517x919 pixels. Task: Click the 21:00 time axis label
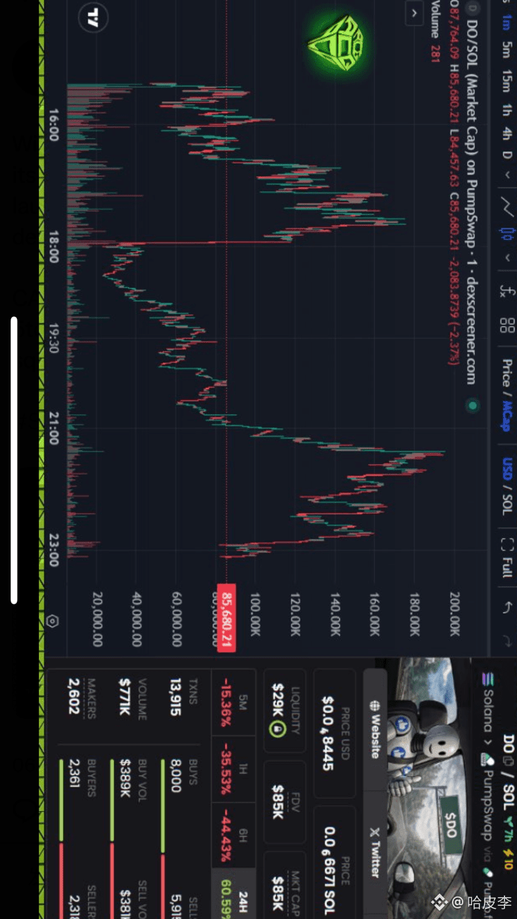click(x=54, y=428)
